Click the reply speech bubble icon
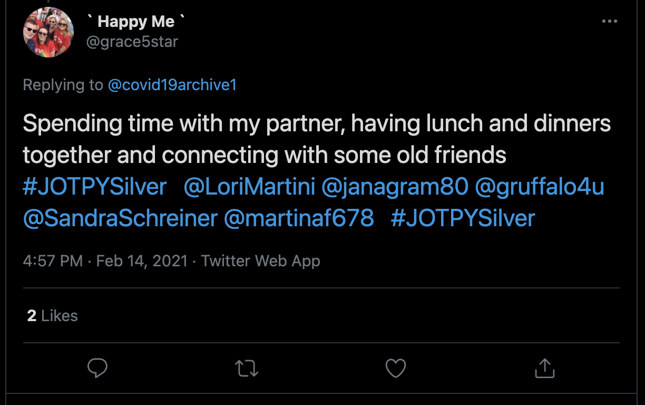The width and height of the screenshot is (645, 405). (x=97, y=368)
